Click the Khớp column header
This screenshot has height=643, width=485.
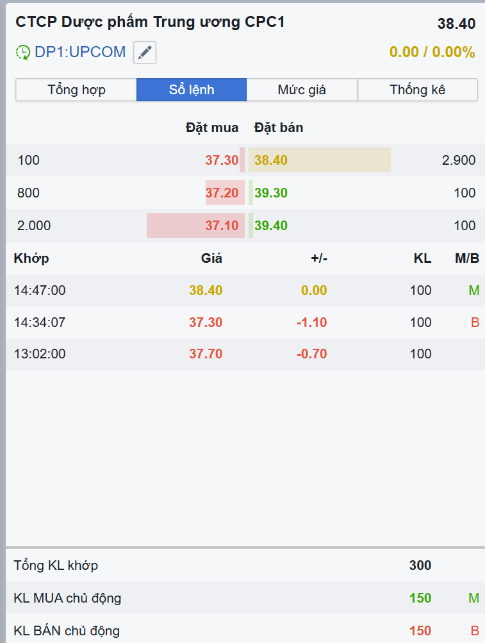[31, 258]
